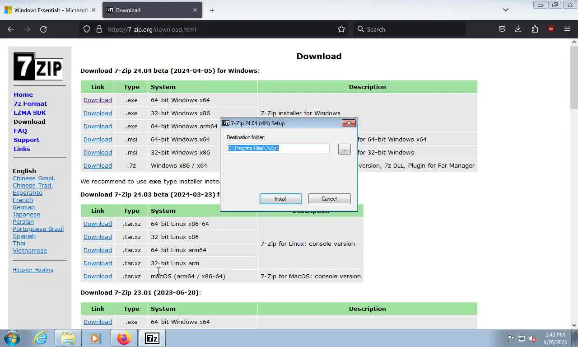578x347 pixels.
Task: Close the Download tab
Action: pyautogui.click(x=195, y=10)
